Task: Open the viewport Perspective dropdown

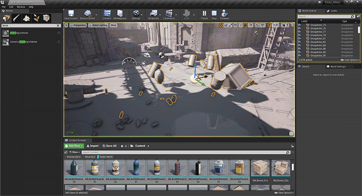Action: pyautogui.click(x=77, y=24)
